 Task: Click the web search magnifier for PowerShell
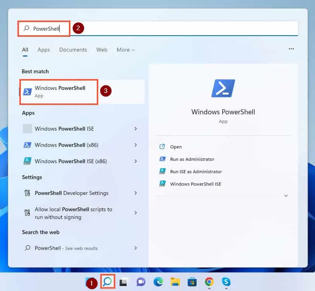[x=27, y=248]
